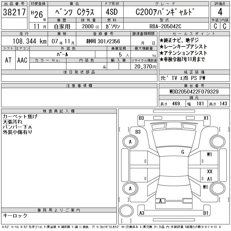
Task: Click exterior color パール
Action: tap(62, 54)
